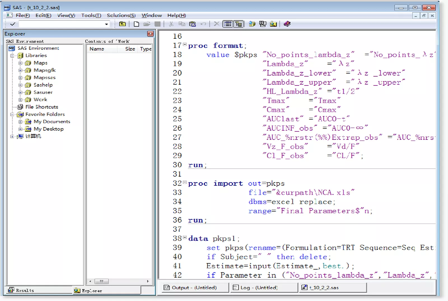
Task: Click the Save disk toolbar icon
Action: click(158, 24)
